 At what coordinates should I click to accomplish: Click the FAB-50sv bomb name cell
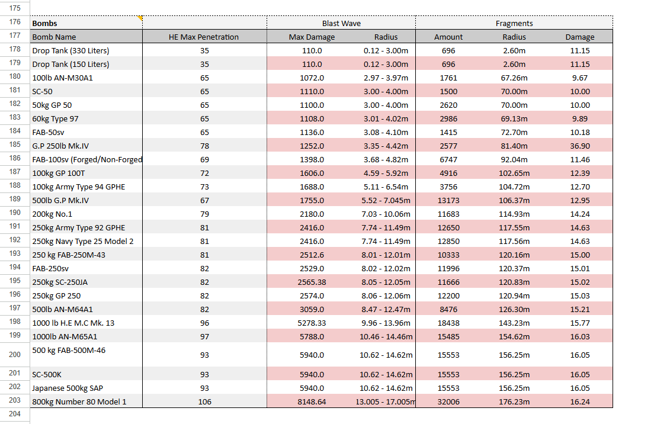pos(86,132)
